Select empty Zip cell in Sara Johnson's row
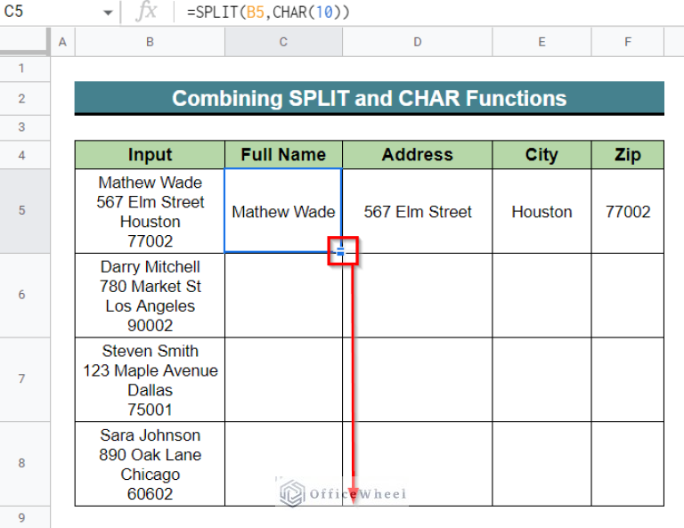The image size is (684, 528). (x=628, y=464)
